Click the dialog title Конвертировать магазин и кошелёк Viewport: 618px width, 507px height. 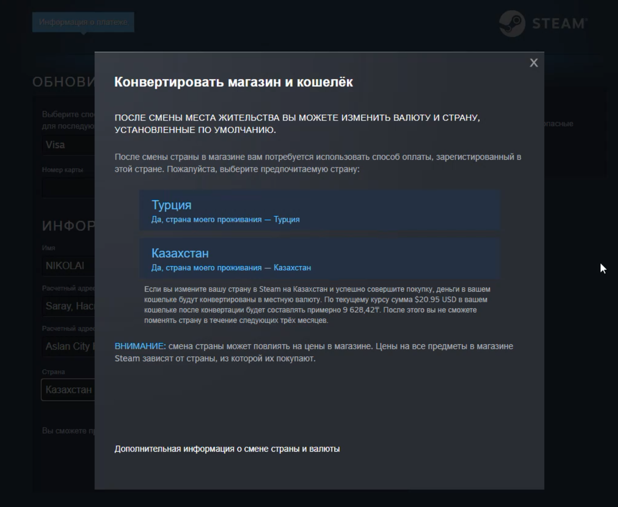pos(233,82)
